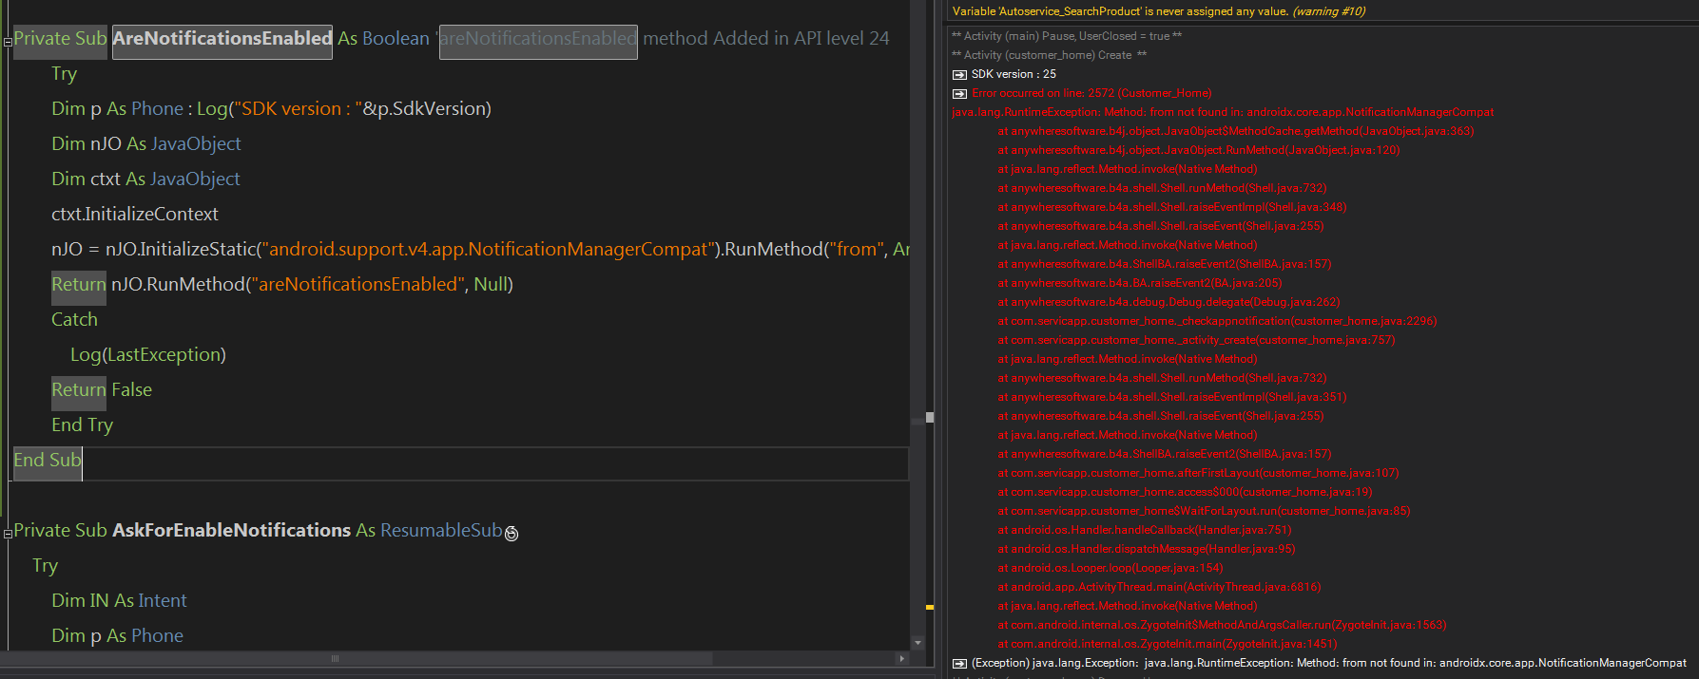
Task: Click the Shell.raiseEventImpl(Shell.java:351) line
Action: point(1172,397)
